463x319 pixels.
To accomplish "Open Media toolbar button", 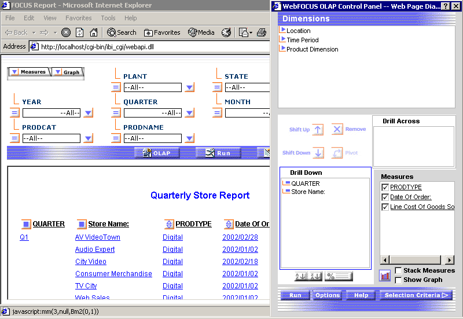I will click(x=201, y=32).
